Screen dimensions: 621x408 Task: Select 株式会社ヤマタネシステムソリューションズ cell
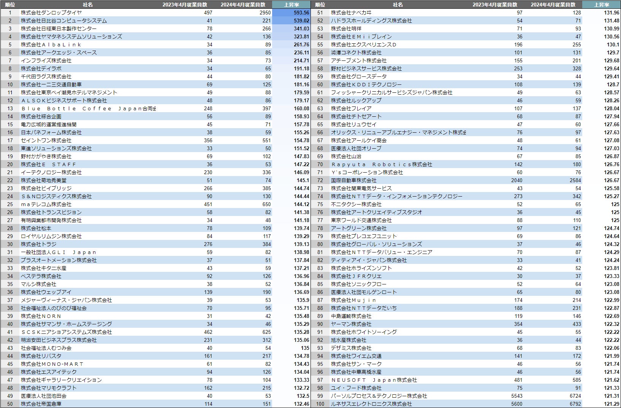71,37
